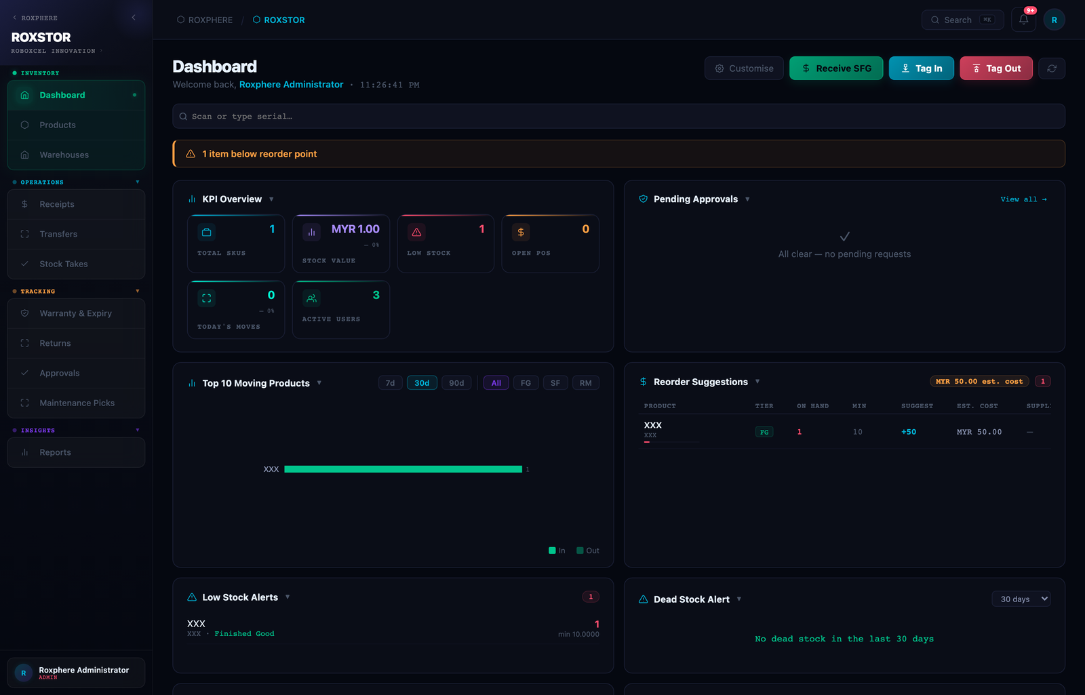Open the notifications bell icon
Screen dimensions: 1085x695
[1023, 20]
